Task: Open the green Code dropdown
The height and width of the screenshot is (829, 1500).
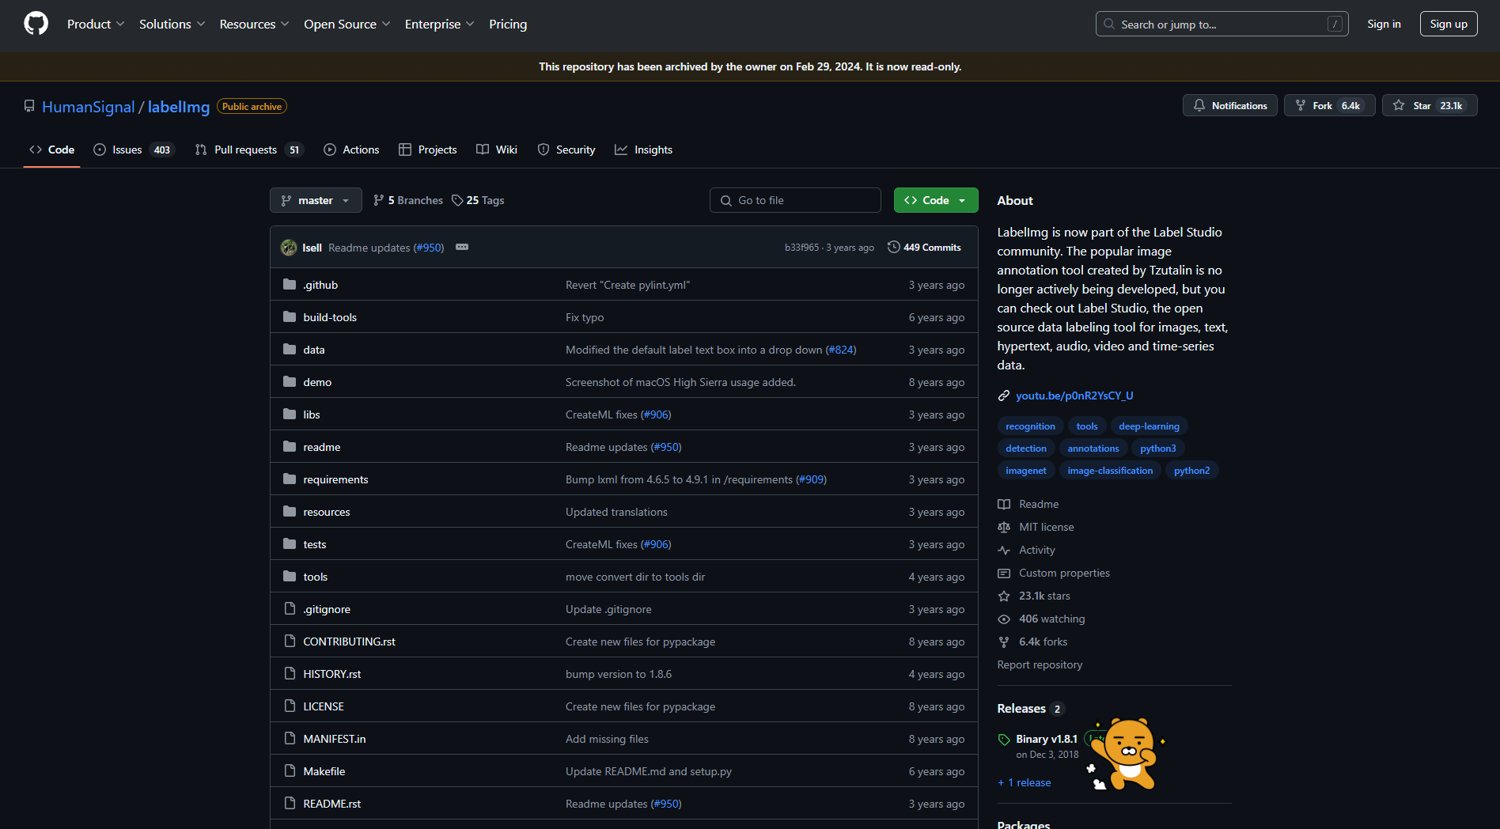Action: [x=936, y=200]
